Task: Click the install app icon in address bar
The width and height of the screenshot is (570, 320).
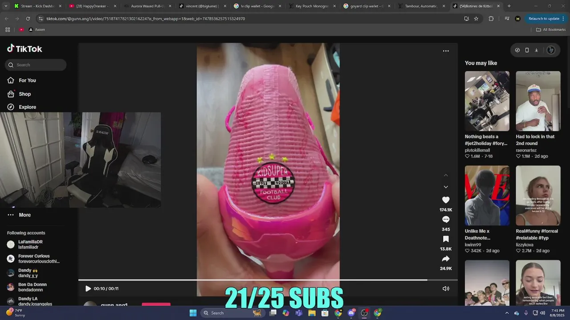Action: [x=466, y=19]
